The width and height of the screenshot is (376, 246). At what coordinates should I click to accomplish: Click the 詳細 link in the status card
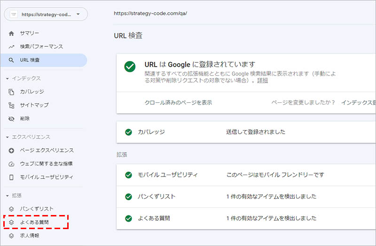pos(262,80)
